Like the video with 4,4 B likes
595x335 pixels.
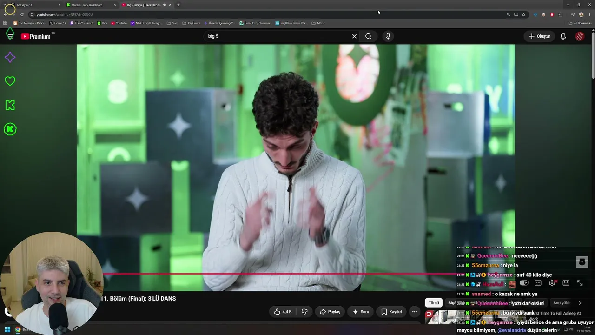(283, 312)
